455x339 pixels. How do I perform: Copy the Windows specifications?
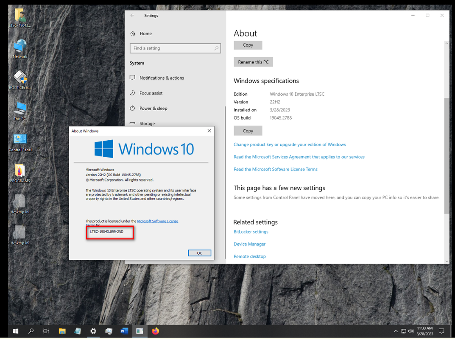pyautogui.click(x=248, y=131)
